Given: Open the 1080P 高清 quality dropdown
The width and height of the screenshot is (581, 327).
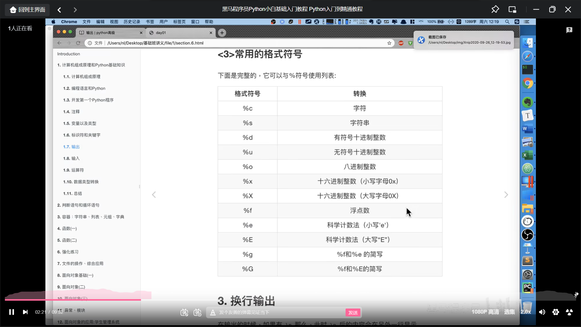Looking at the screenshot, I should click(485, 312).
